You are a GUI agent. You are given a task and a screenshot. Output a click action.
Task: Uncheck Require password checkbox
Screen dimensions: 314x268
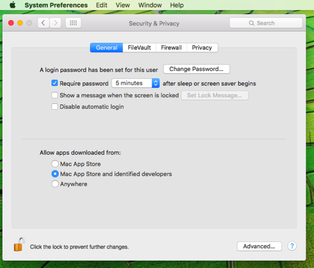pos(54,83)
